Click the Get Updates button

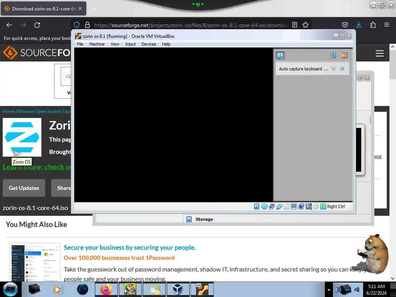pyautogui.click(x=24, y=188)
